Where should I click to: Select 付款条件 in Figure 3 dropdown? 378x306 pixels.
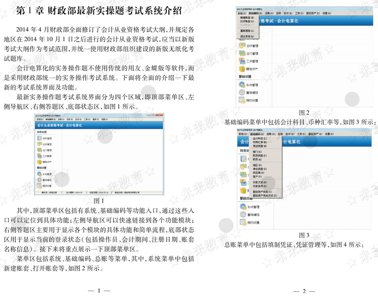(x=260, y=186)
